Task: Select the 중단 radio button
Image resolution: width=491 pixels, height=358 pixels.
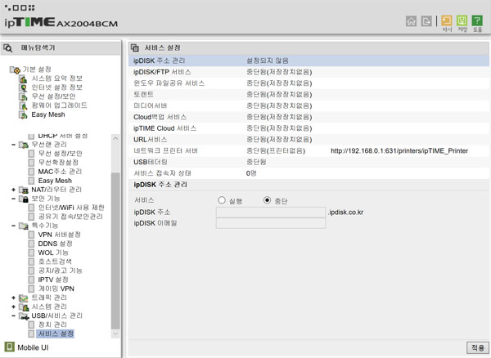Action: click(267, 200)
